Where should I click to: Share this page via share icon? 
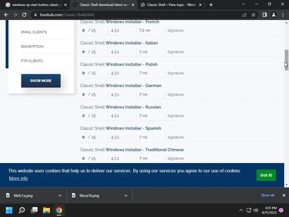pos(244,15)
